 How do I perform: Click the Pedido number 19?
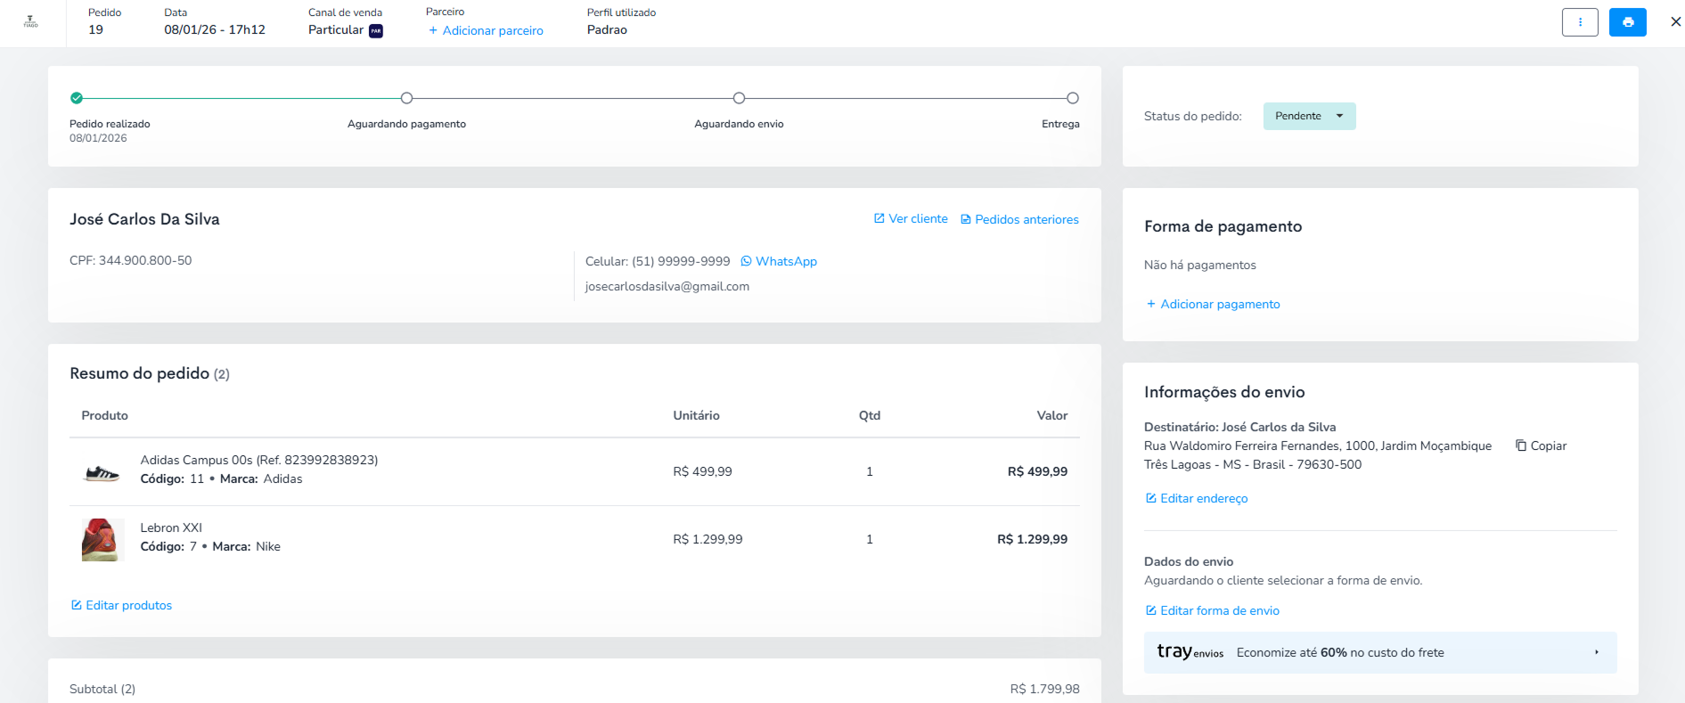[x=95, y=29]
